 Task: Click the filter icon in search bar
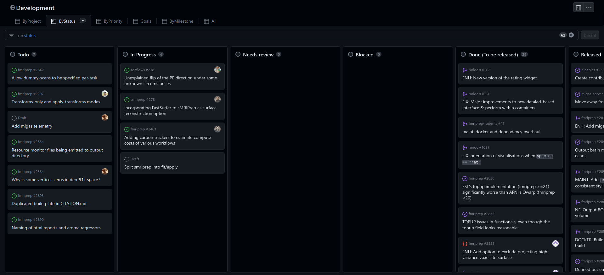point(11,36)
